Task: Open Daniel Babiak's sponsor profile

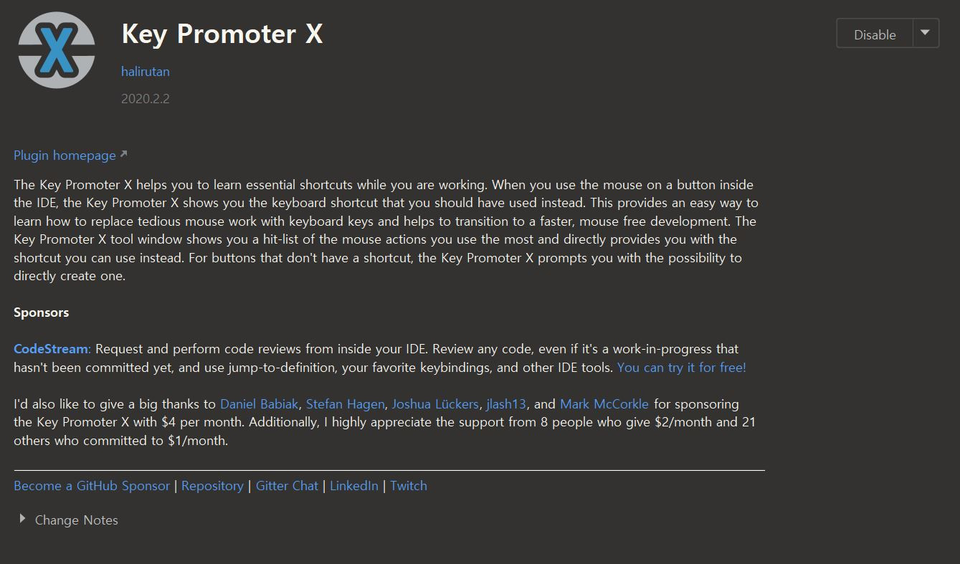Action: pos(259,404)
